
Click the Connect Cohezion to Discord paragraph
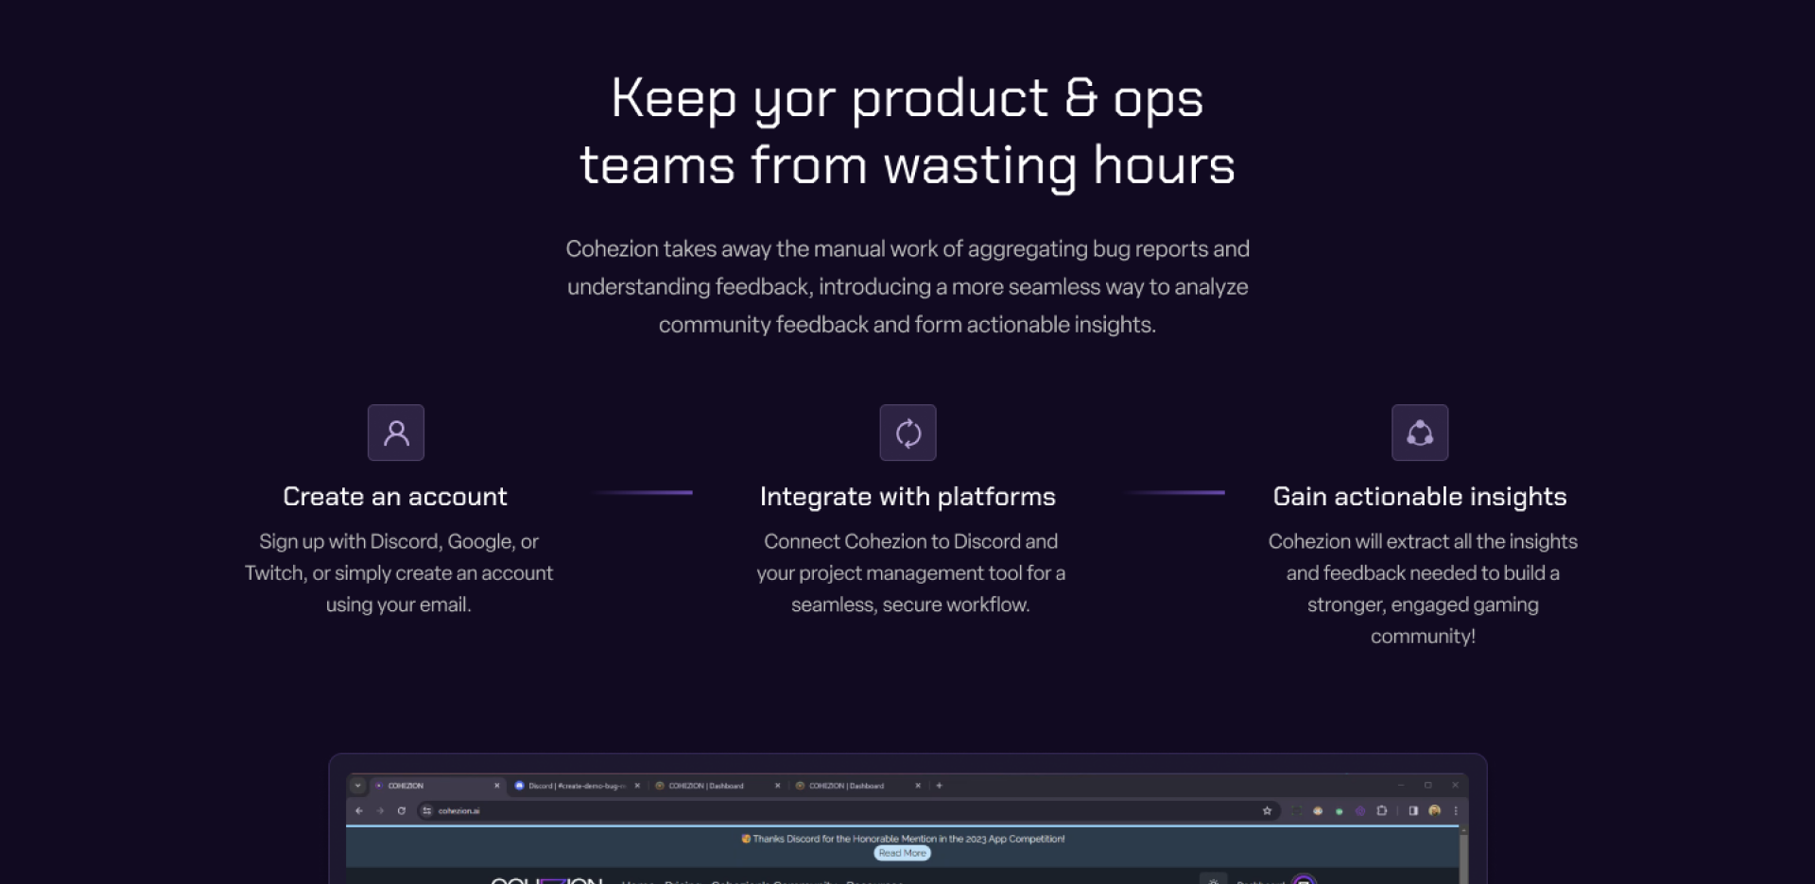910,572
